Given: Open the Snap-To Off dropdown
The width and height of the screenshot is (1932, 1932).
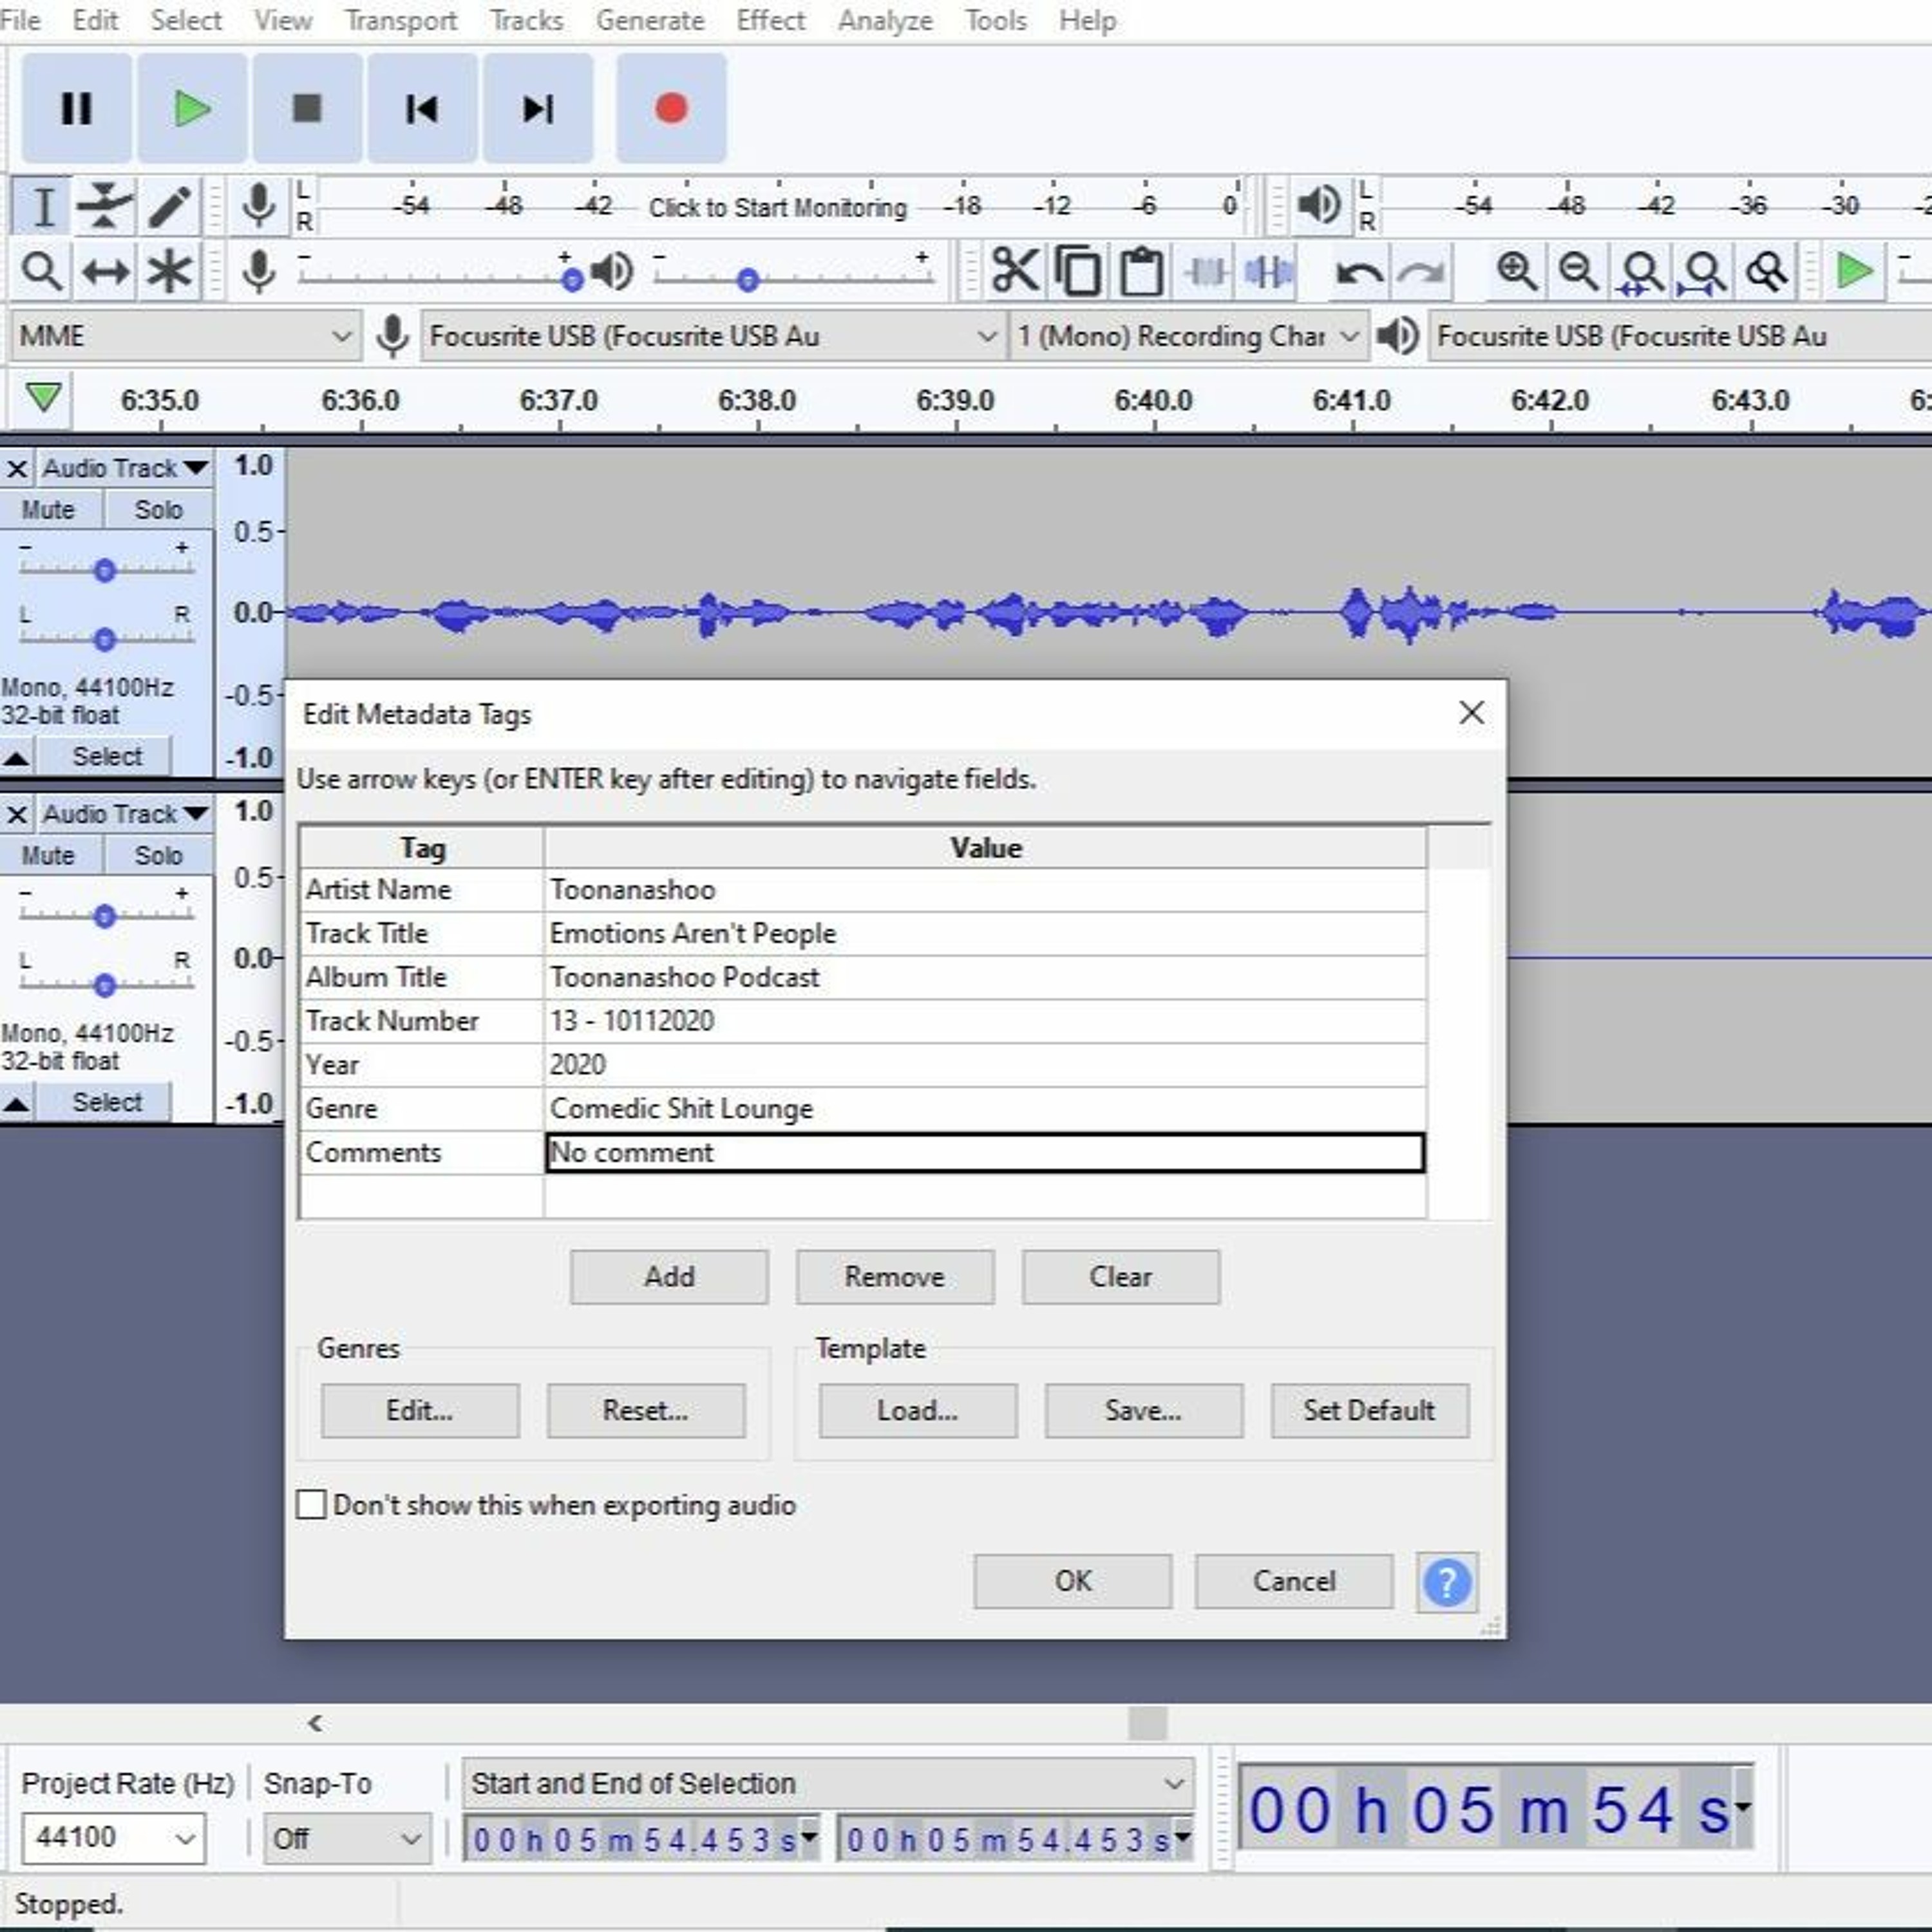Looking at the screenshot, I should [347, 1838].
